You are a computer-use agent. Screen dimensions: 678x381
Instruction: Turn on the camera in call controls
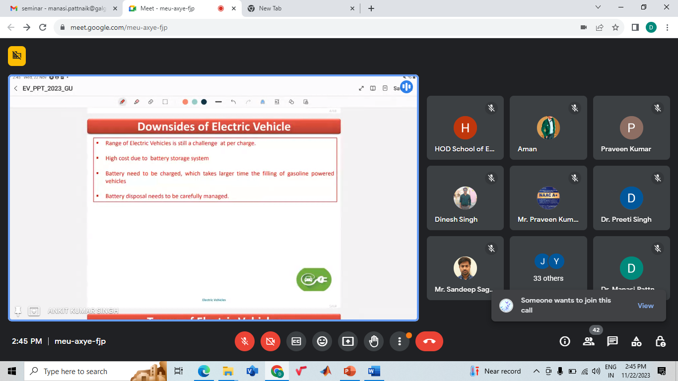click(x=271, y=341)
